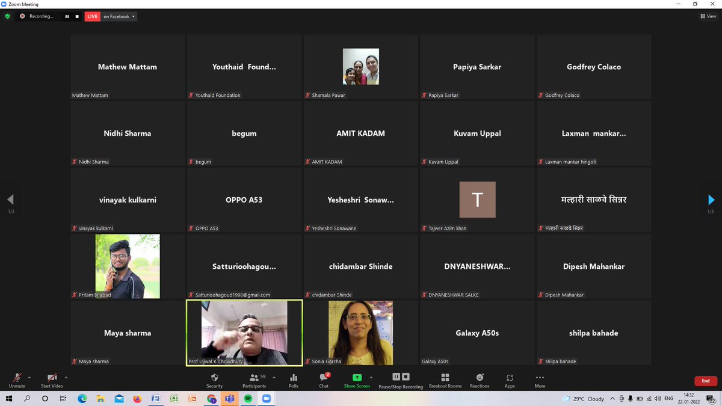Stop recording via top-left stop icon
The width and height of the screenshot is (722, 406).
click(x=77, y=16)
